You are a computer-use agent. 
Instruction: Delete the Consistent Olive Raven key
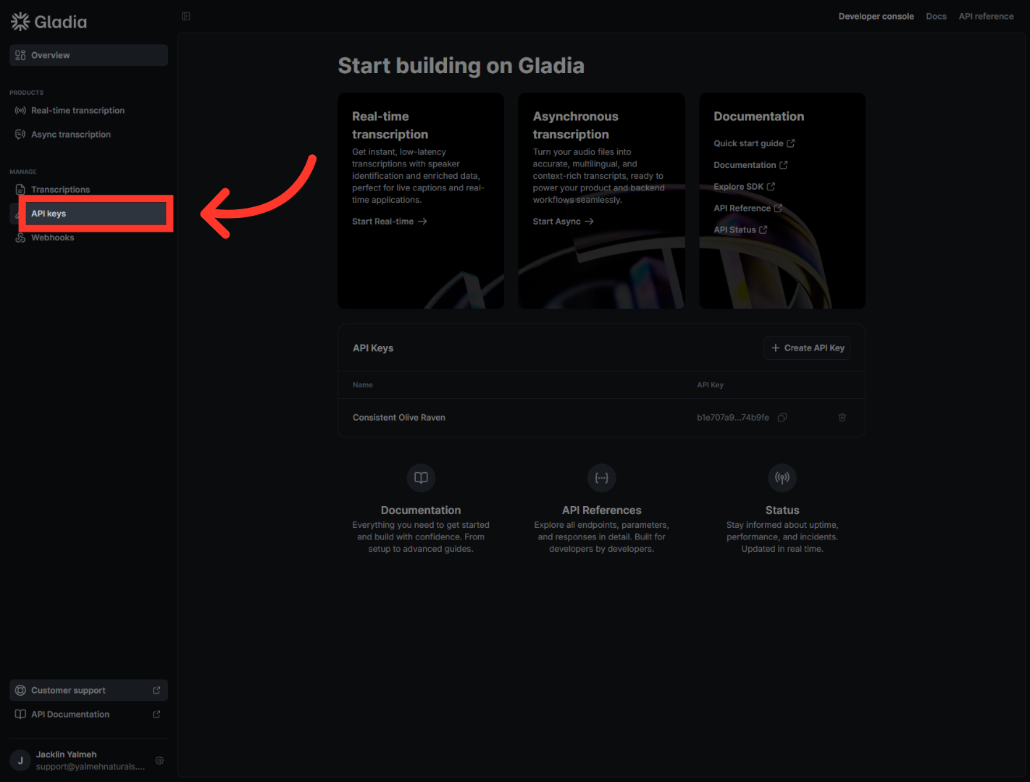842,418
